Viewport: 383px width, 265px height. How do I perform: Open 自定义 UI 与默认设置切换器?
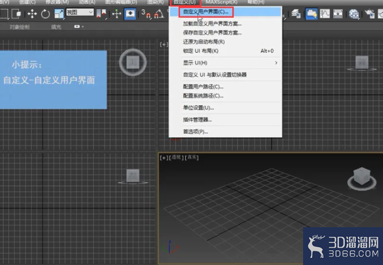225,74
